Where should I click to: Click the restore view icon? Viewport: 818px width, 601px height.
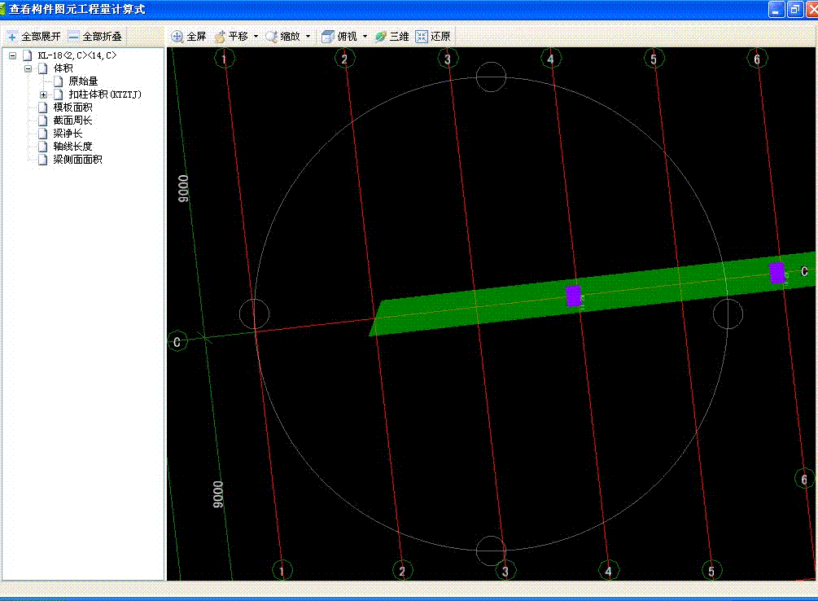(x=422, y=37)
